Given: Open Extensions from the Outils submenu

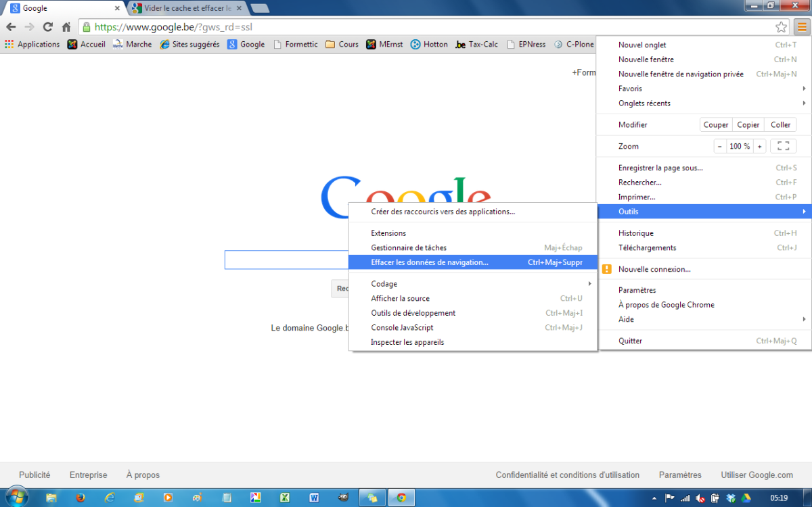Looking at the screenshot, I should tap(473, 233).
